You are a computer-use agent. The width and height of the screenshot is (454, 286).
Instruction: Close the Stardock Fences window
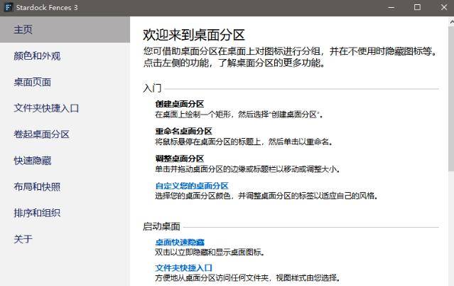(x=443, y=8)
